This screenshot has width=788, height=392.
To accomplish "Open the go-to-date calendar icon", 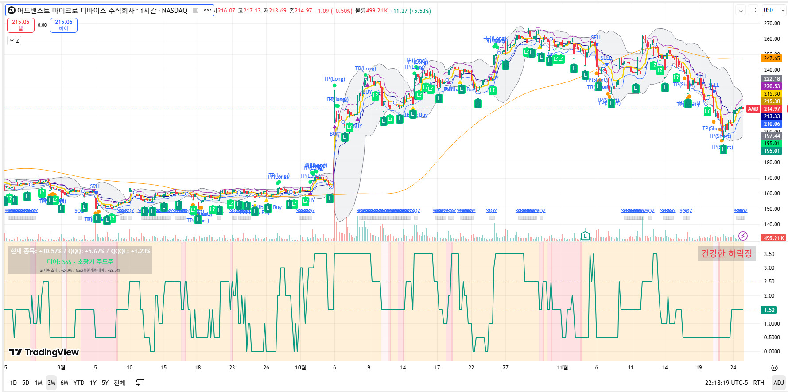I will pyautogui.click(x=140, y=383).
